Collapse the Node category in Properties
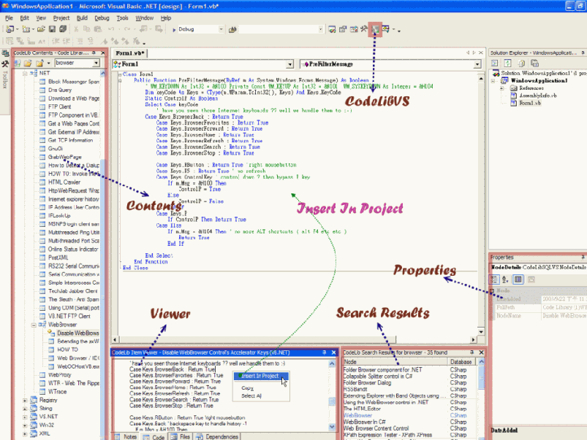Viewport: 587px width, 440px height. click(492, 290)
